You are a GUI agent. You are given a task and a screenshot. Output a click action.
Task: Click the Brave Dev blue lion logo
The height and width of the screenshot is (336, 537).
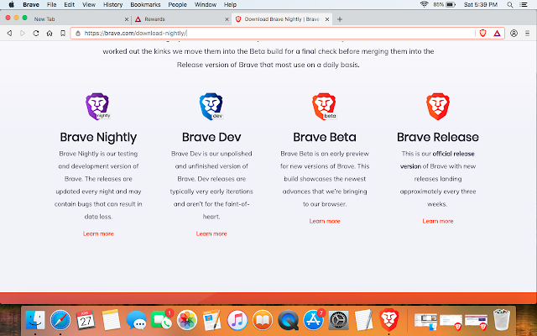[x=211, y=107]
